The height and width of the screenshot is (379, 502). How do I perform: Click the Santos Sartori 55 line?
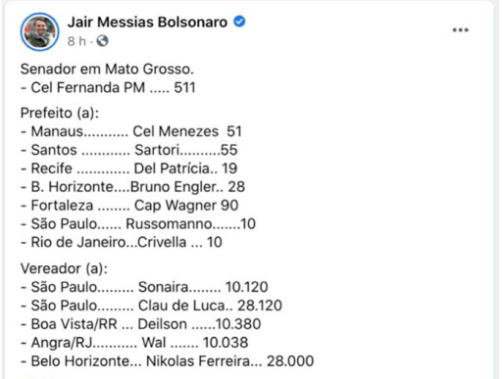[x=129, y=150]
